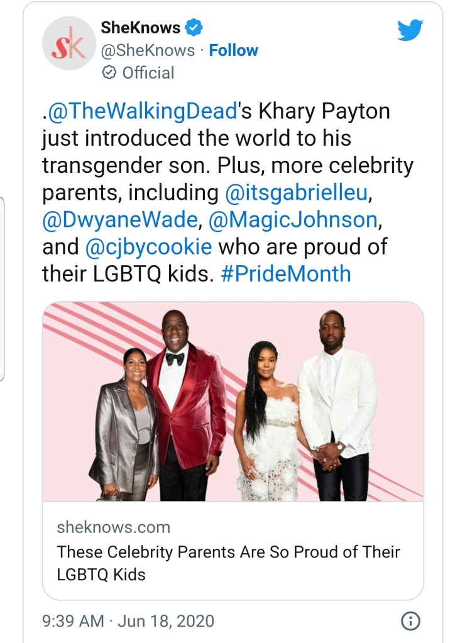The height and width of the screenshot is (643, 465).
Task: Click the sheknows.com domain label
Action: 113,527
